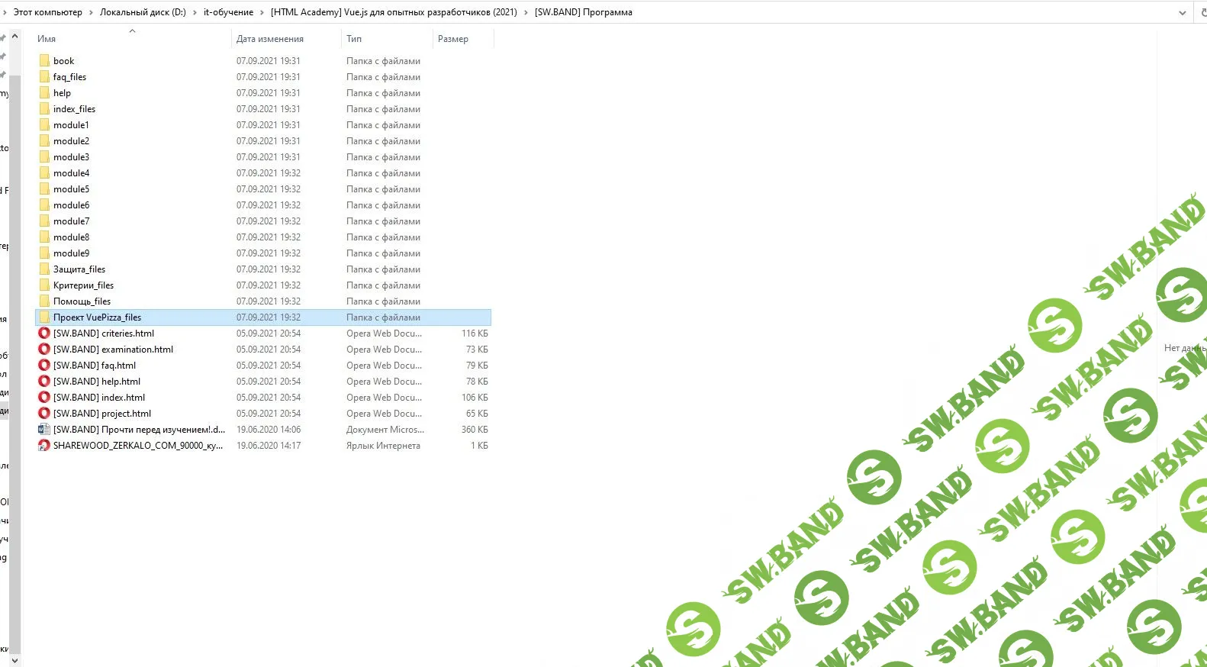Select the module5 folder icon
The image size is (1207, 667).
point(44,189)
